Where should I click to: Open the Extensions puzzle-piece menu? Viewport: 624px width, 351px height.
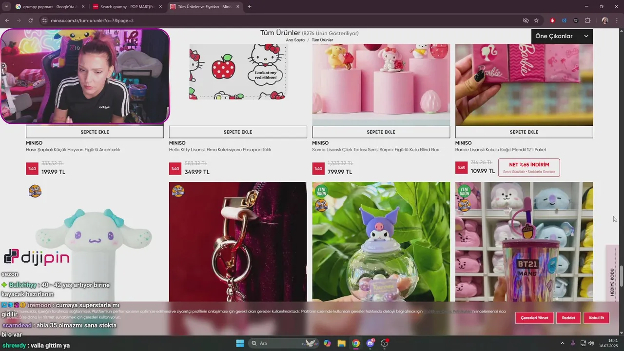pos(587,20)
